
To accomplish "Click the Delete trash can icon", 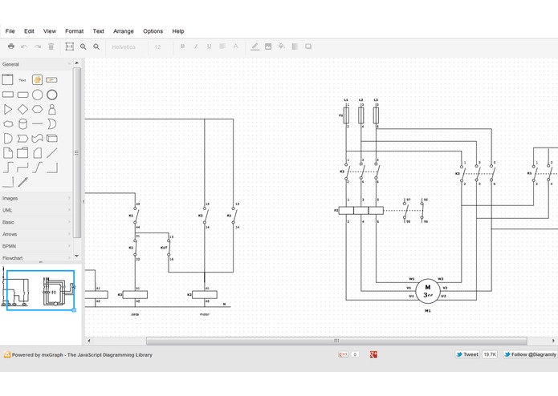I will pyautogui.click(x=51, y=46).
